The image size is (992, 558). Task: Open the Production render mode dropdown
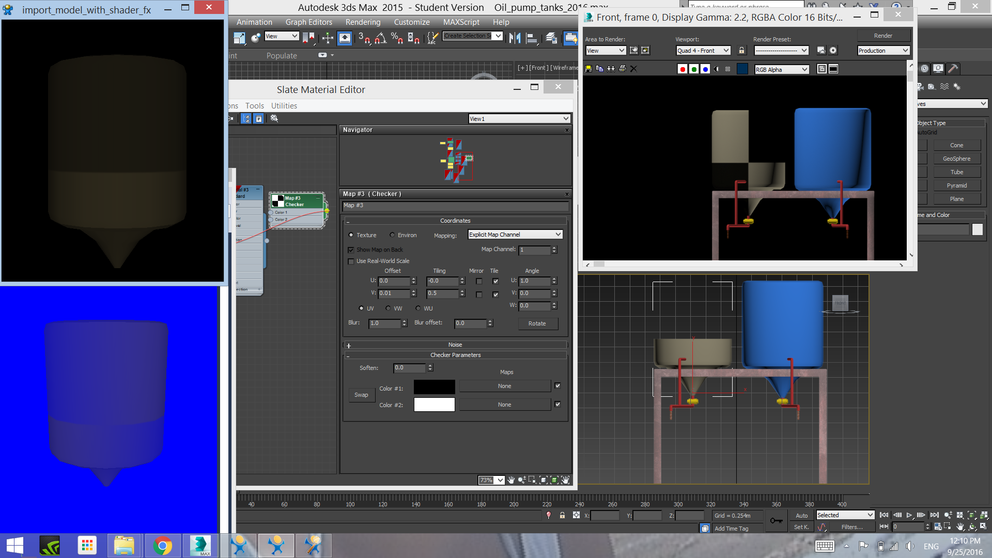884,51
